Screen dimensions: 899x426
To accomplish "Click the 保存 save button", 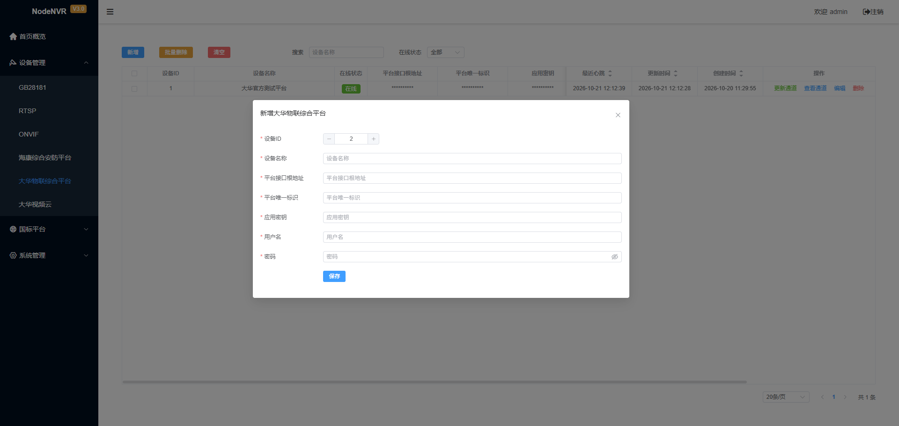I will [x=334, y=276].
